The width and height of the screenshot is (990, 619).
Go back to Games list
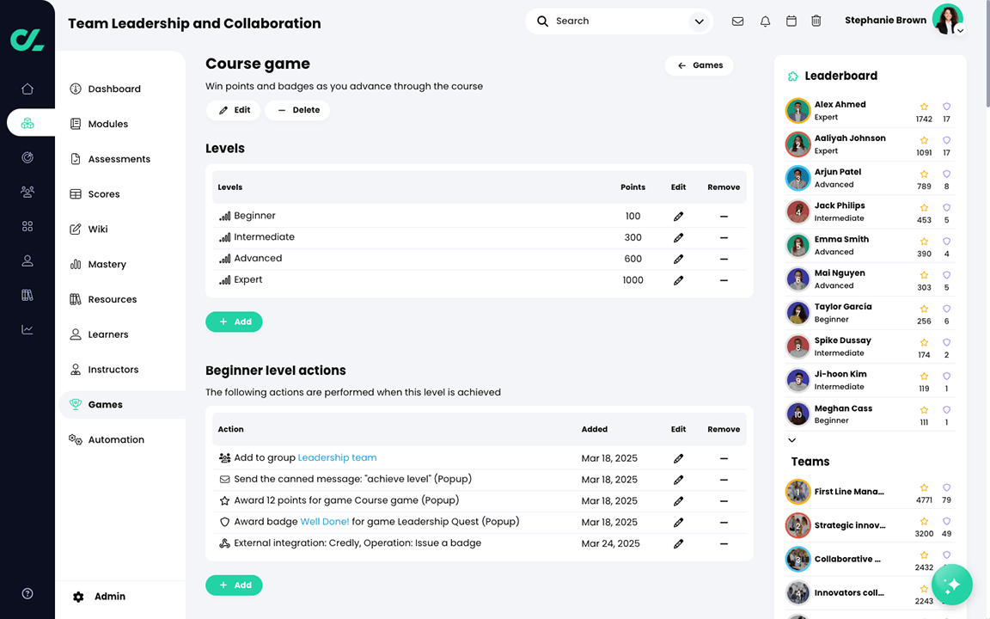coord(699,65)
